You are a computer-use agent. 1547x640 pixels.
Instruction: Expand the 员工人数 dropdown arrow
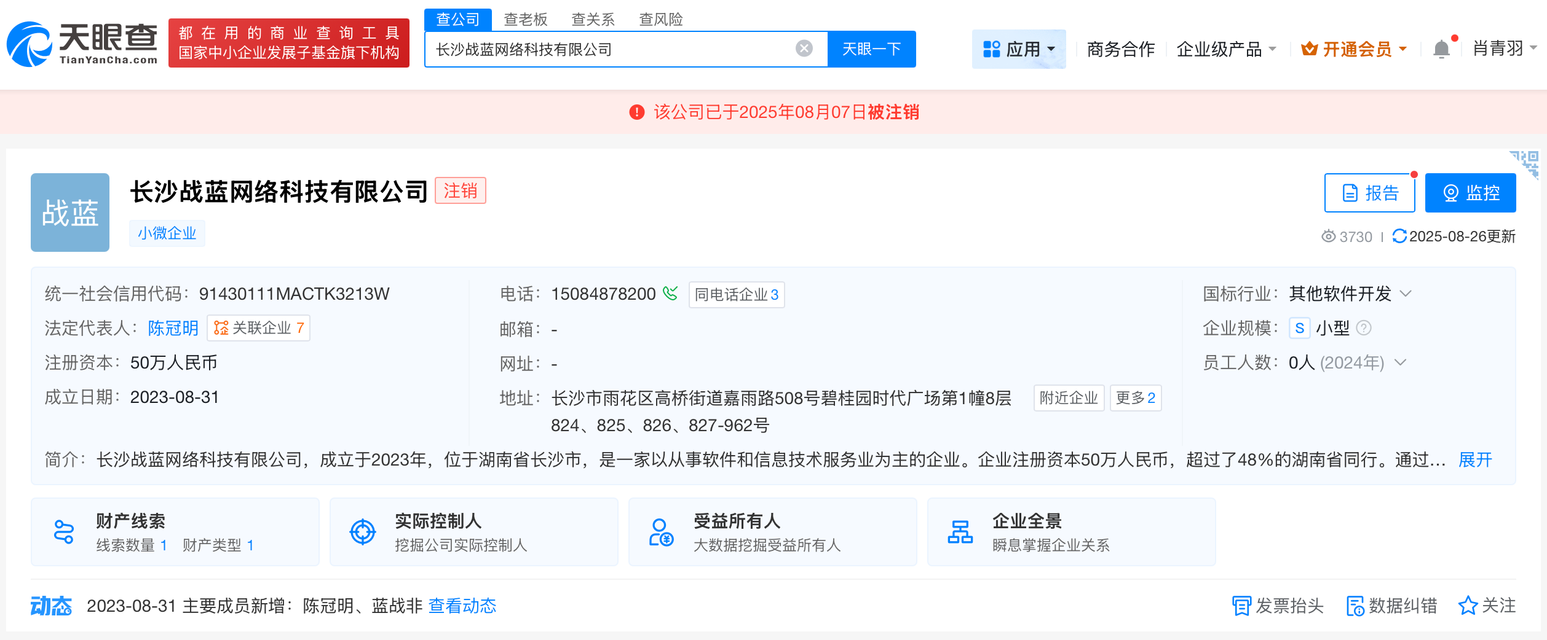point(1400,362)
